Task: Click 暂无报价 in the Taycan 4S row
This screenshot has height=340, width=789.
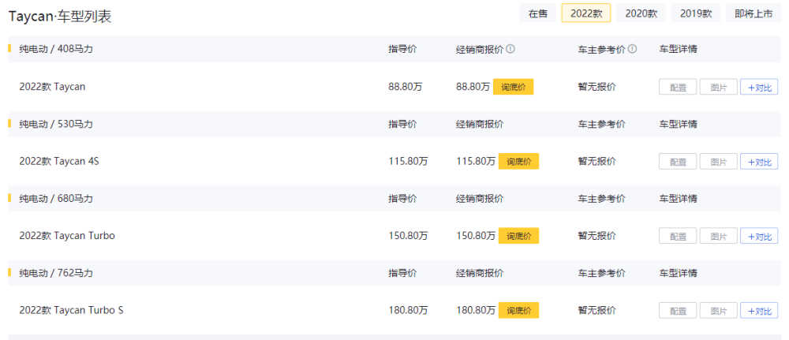Action: pyautogui.click(x=596, y=161)
